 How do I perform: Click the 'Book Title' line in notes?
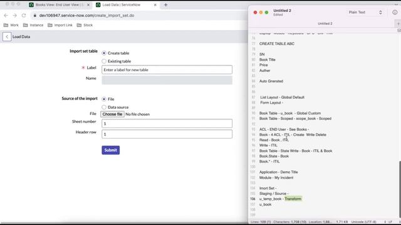click(x=268, y=60)
